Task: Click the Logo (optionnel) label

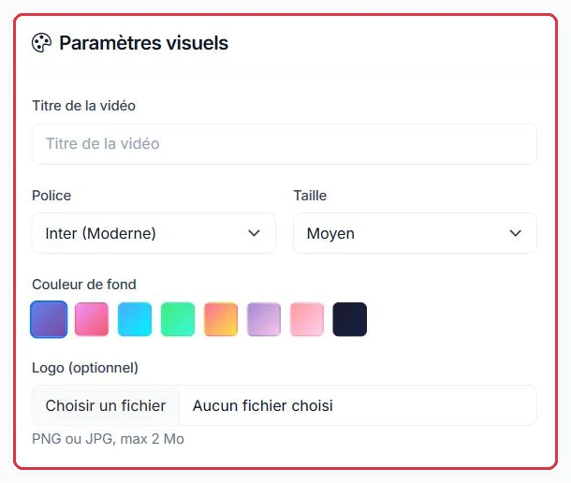Action: pos(85,368)
